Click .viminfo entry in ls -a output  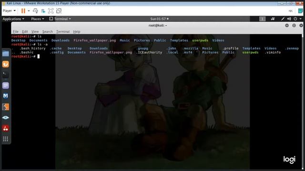tap(273, 52)
